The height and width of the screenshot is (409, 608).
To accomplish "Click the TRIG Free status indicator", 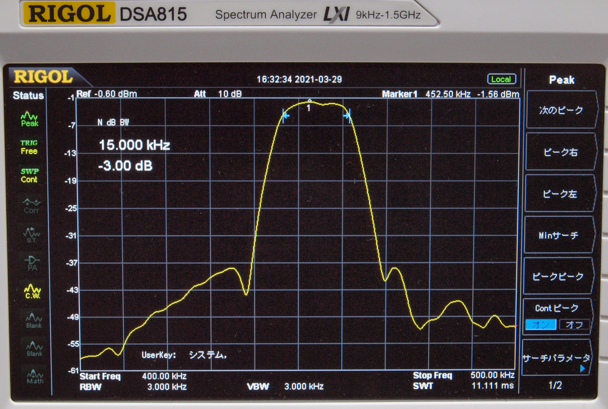I will (x=29, y=147).
